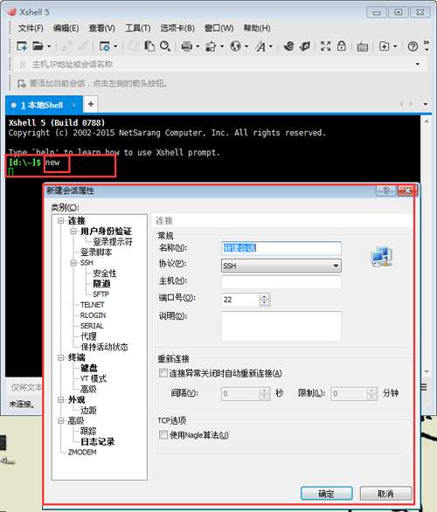Click the Print toolbar icon
This screenshot has height=512, width=437.
tap(187, 46)
